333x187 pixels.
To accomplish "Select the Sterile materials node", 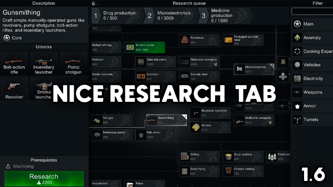I will coord(105,76).
